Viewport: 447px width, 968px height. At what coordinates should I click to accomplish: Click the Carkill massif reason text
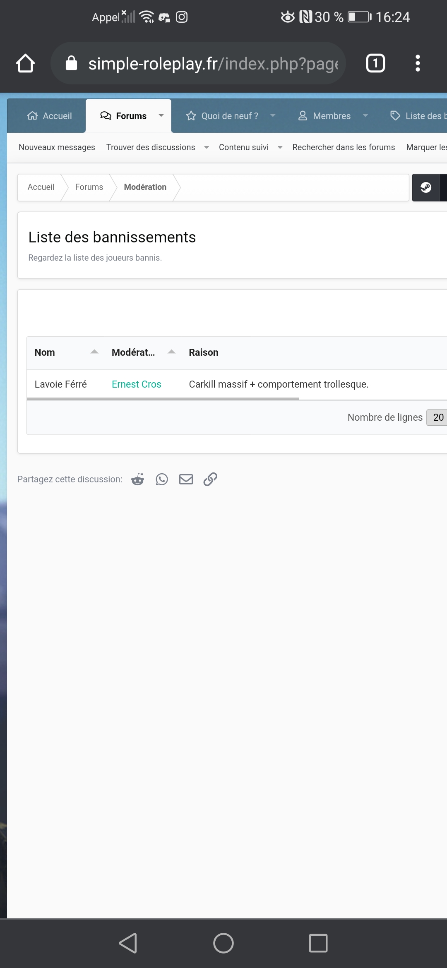(x=279, y=384)
